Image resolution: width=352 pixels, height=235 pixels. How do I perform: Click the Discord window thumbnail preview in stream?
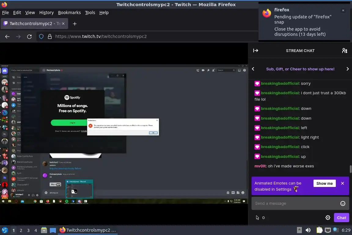(x=79, y=189)
